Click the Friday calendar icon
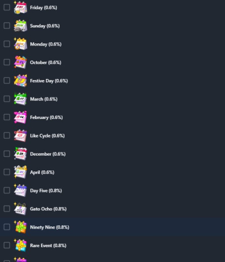Screen dimensions: 225x262 (20, 7)
